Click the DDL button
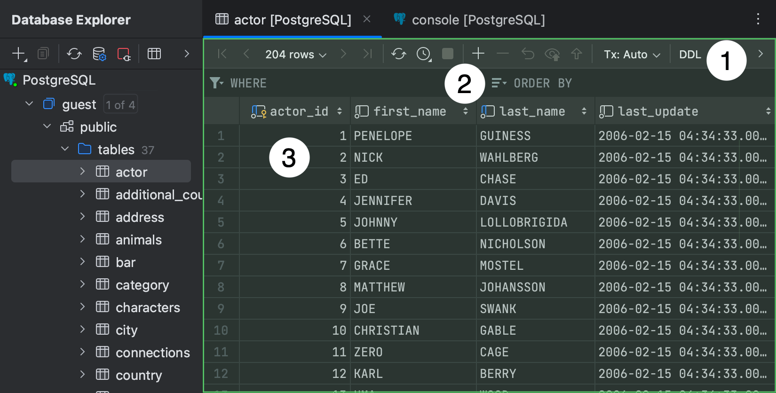Viewport: 776px width, 393px height. (x=690, y=55)
